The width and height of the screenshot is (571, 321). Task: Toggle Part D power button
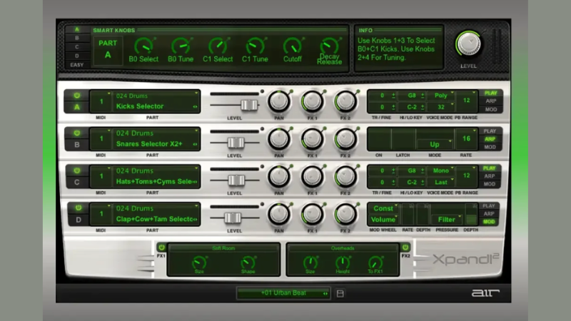point(78,208)
